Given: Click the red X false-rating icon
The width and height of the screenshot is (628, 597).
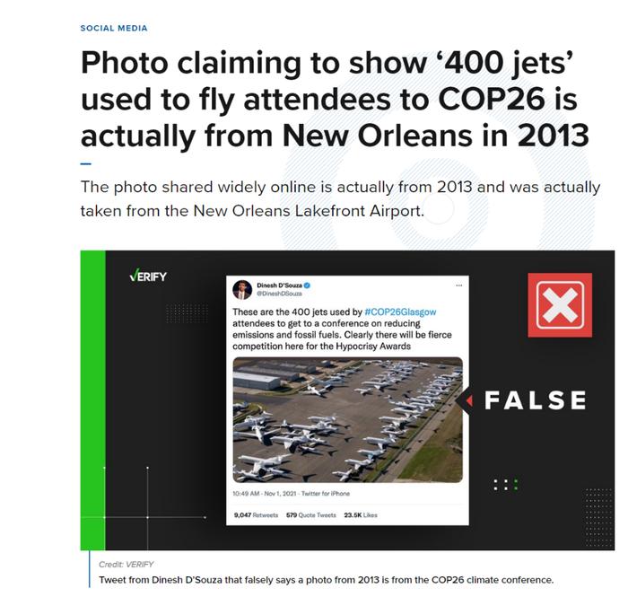Looking at the screenshot, I should point(560,305).
